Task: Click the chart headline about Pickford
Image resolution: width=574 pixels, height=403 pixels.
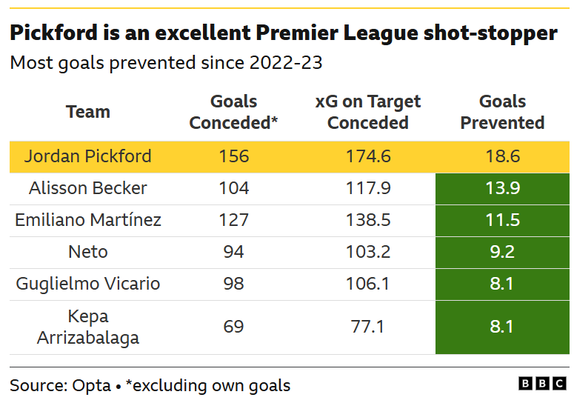Action: [284, 33]
